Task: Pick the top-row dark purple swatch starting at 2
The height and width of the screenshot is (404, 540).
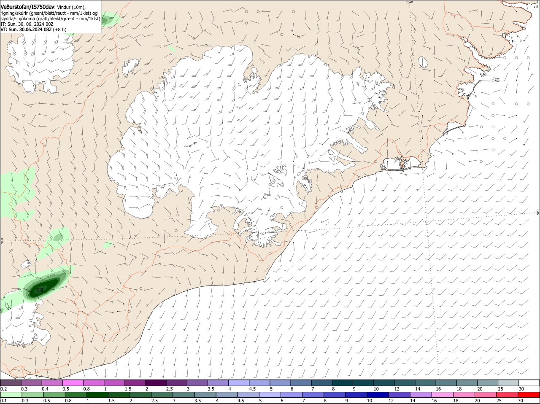Action: click(x=155, y=382)
